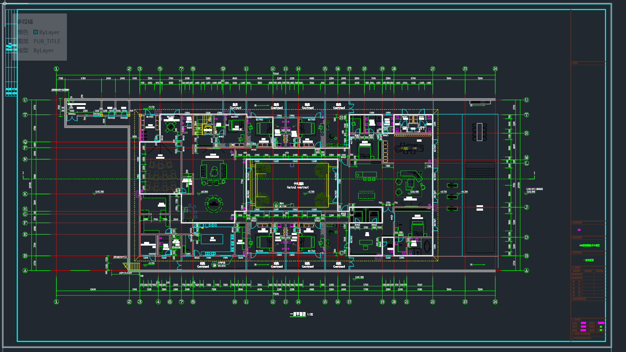Screen dimensions: 626x352
Task: Select the green project name in the title block
Action: 589,246
